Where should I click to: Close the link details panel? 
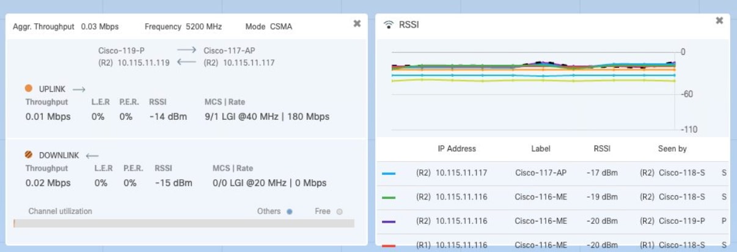pyautogui.click(x=357, y=23)
